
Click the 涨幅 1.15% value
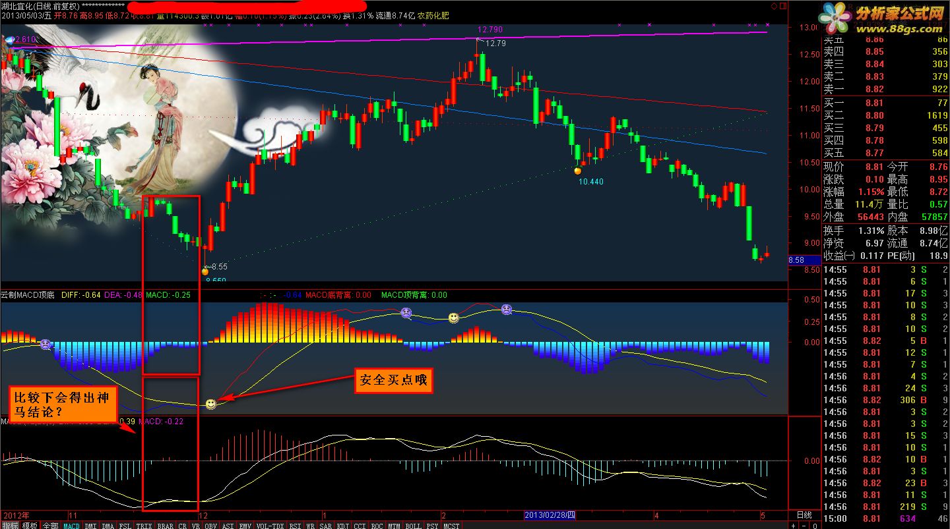point(871,192)
